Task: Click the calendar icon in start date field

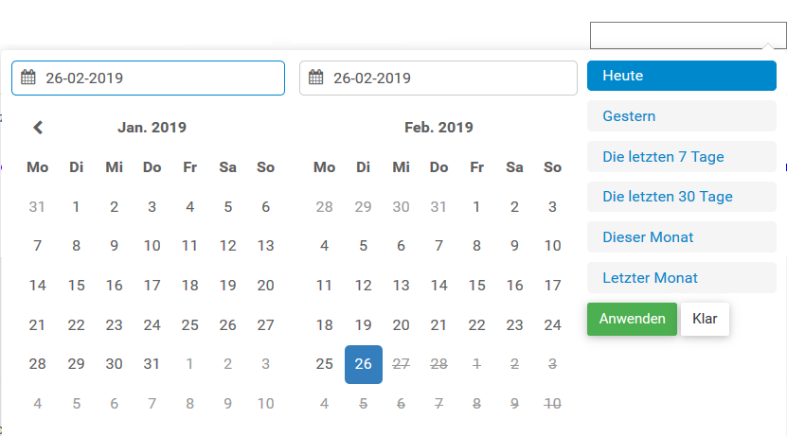Action: 28,78
